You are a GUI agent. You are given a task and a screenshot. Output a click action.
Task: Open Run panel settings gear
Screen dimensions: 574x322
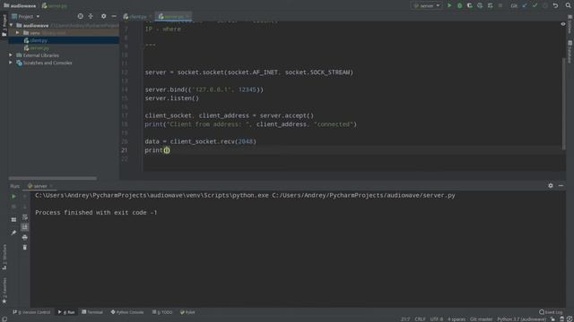pyautogui.click(x=551, y=185)
